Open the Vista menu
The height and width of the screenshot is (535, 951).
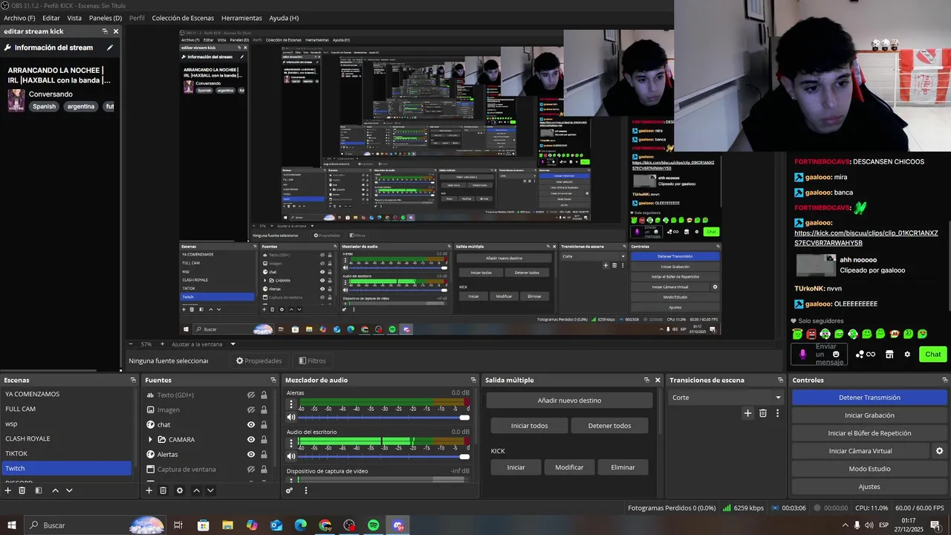coord(74,18)
